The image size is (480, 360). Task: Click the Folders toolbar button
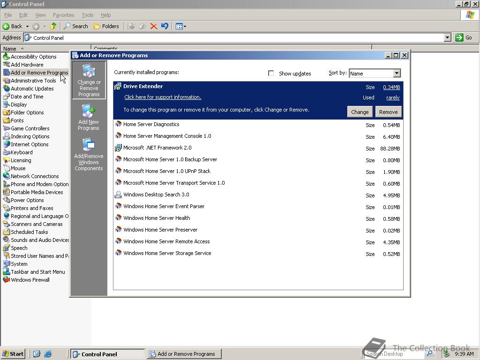point(106,26)
